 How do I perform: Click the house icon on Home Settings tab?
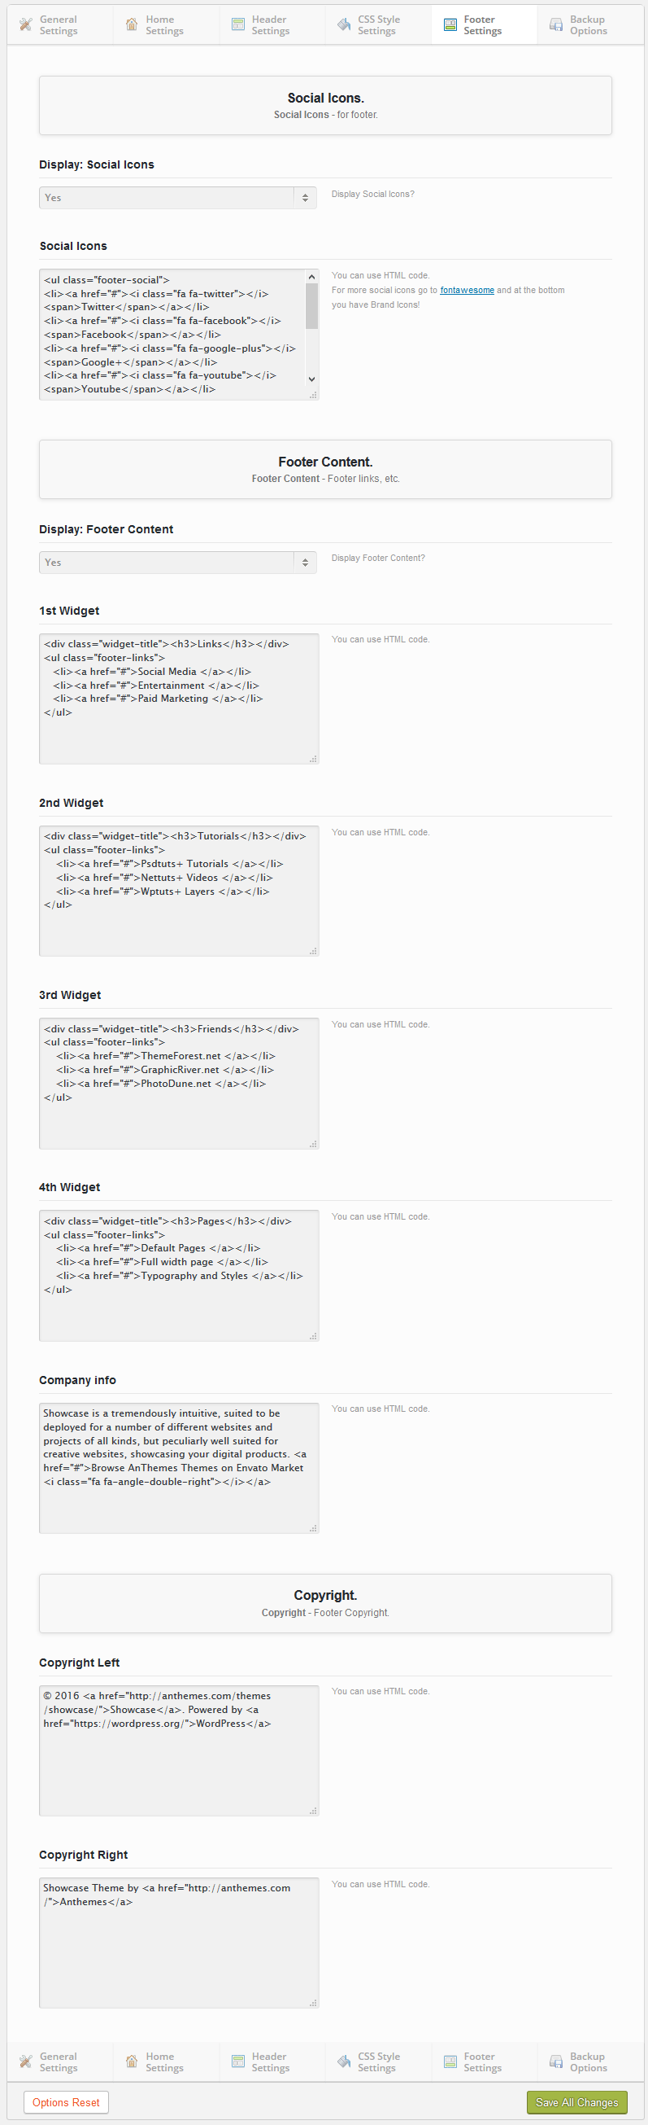tap(132, 24)
